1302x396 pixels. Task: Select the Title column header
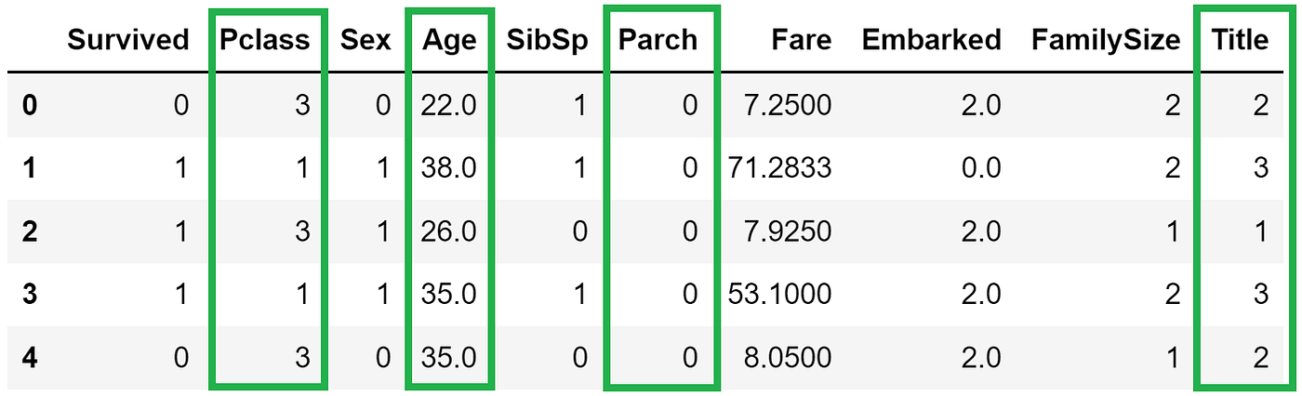[1240, 40]
